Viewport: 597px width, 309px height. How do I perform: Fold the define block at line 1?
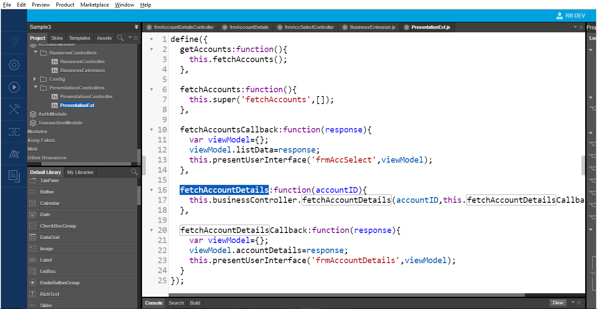(x=152, y=39)
